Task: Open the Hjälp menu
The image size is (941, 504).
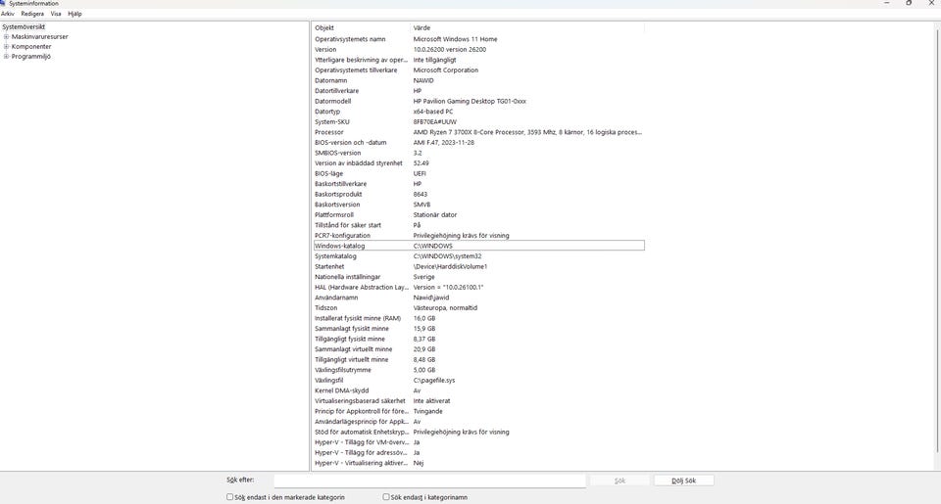Action: coord(74,15)
